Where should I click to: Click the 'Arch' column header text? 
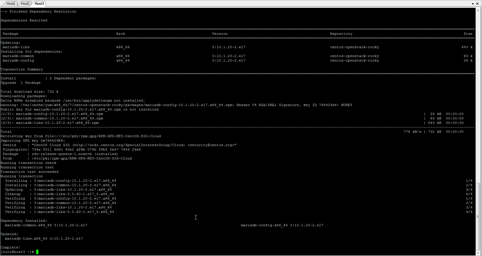click(121, 34)
